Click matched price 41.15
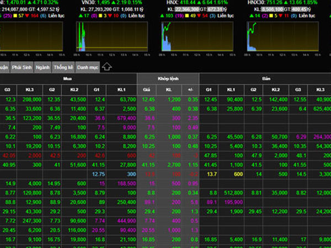Image resolution: width=331 pixels, height=248 pixels. click(148, 165)
